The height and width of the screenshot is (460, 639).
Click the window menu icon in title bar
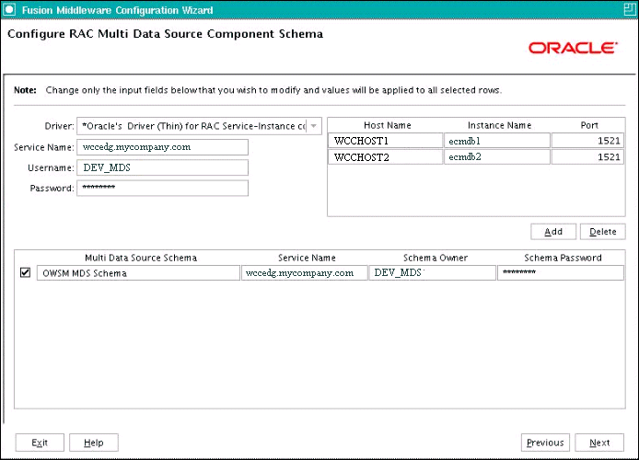[x=9, y=9]
